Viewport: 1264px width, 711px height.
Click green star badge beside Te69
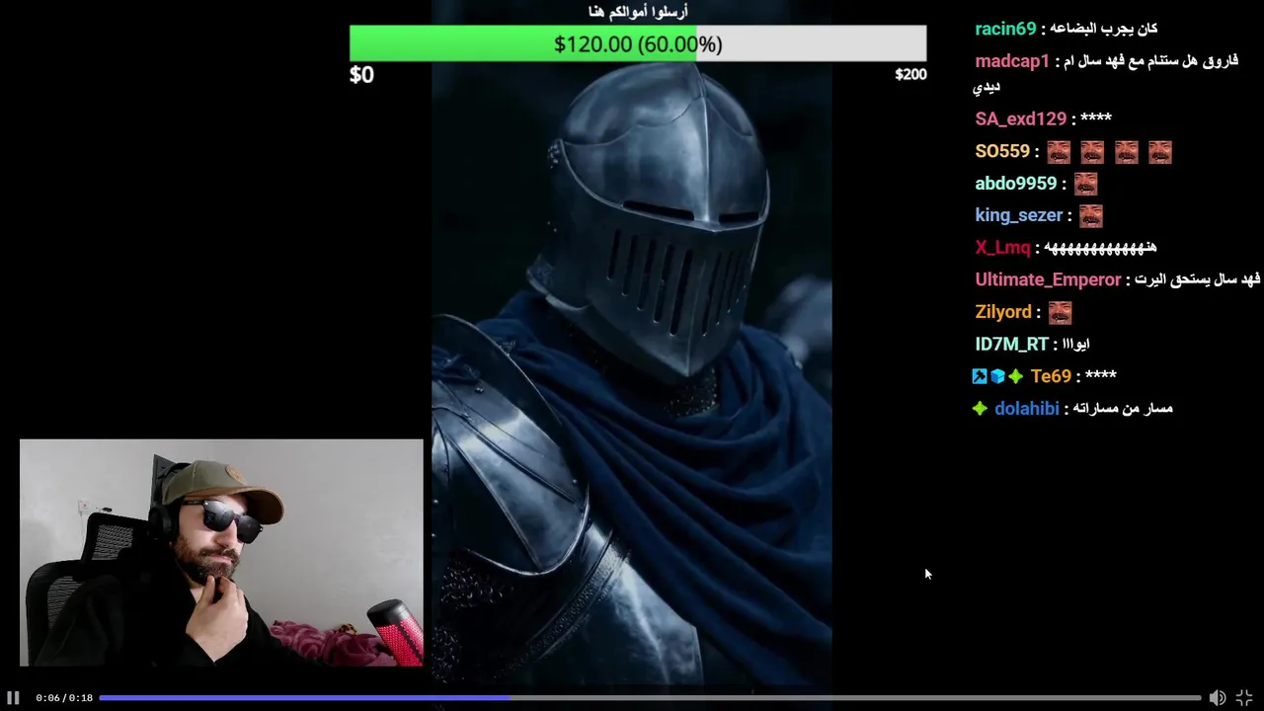(x=1015, y=376)
